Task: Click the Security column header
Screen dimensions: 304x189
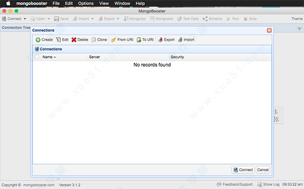Action: (x=216, y=57)
